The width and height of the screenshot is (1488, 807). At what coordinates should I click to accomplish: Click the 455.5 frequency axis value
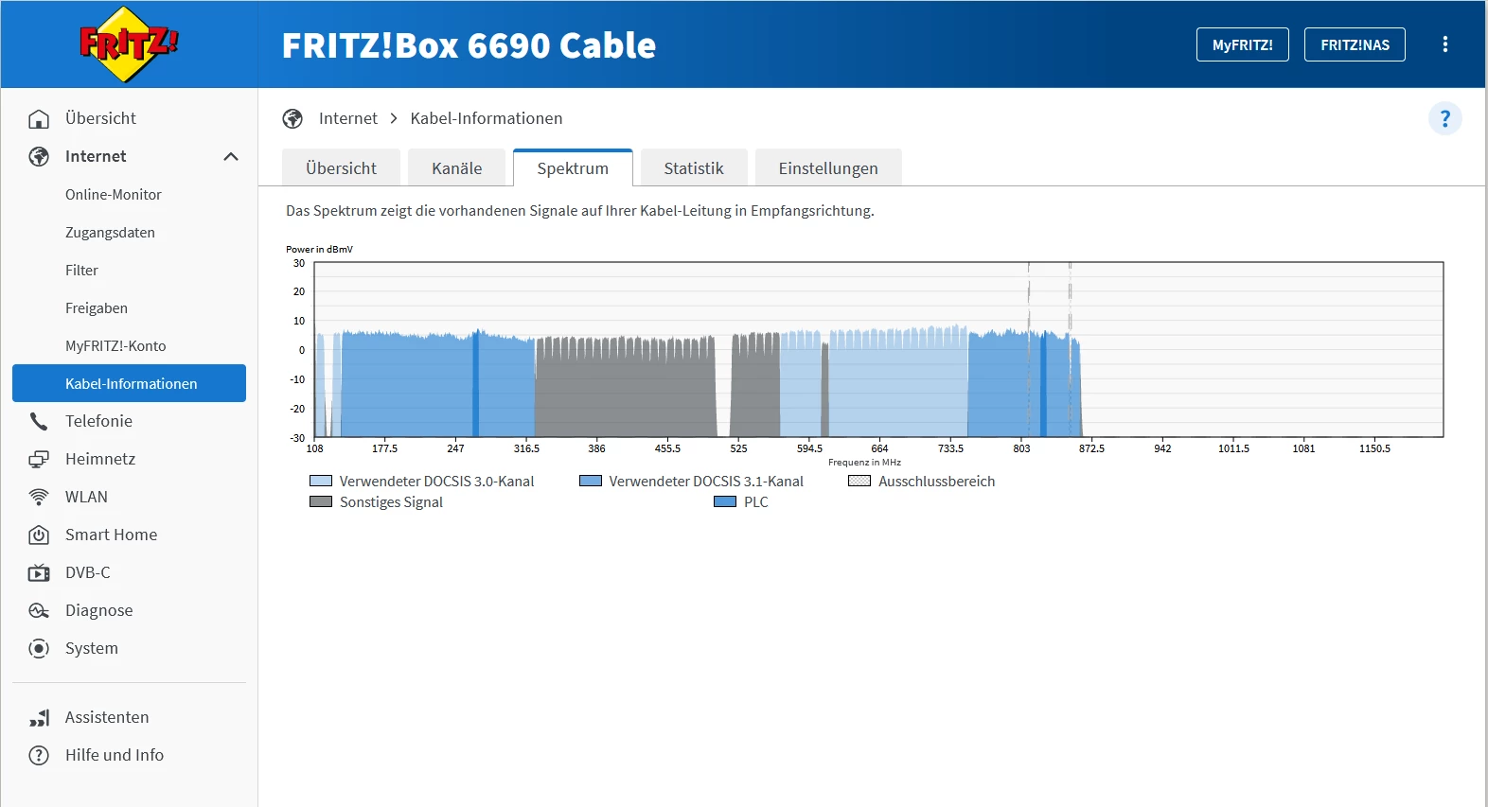667,448
